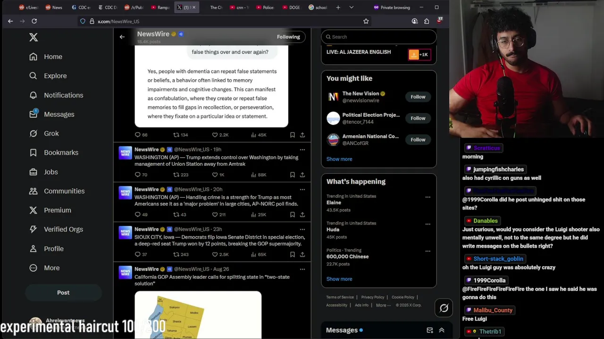
Task: Open more options on California GOP post
Action: click(302, 269)
